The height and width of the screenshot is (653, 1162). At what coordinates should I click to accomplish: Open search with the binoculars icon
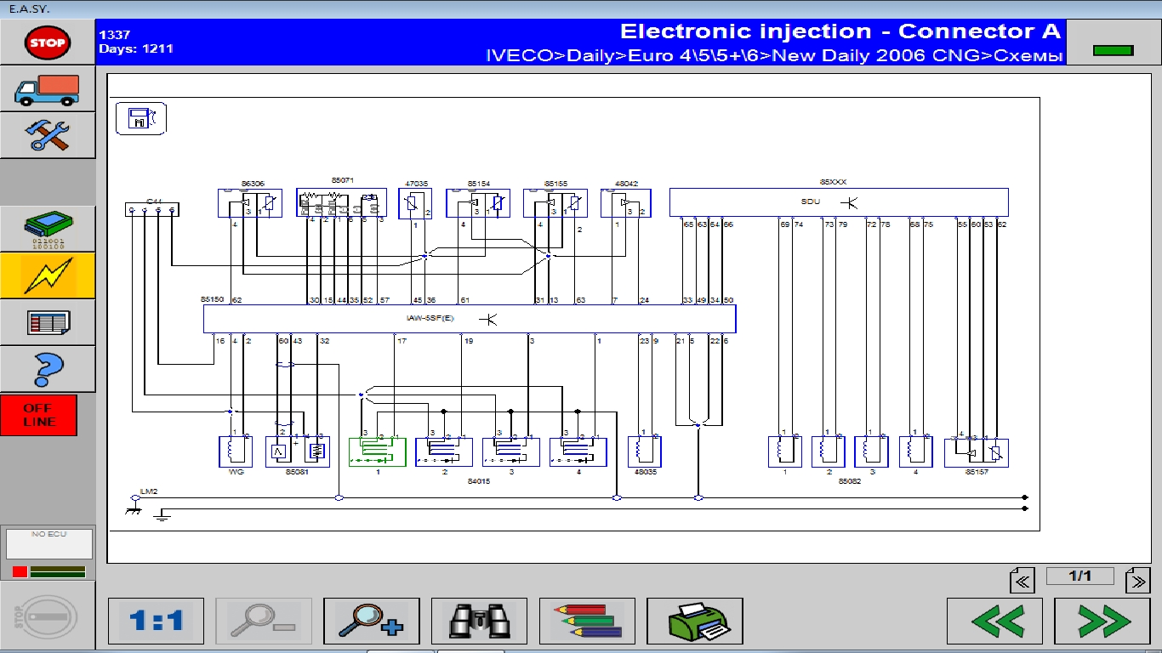point(479,621)
